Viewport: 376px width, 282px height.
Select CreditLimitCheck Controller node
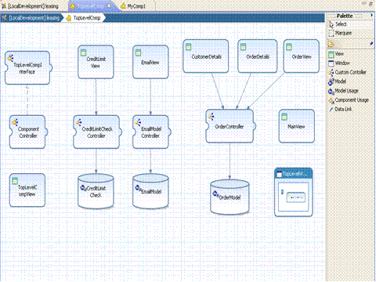[x=96, y=132]
